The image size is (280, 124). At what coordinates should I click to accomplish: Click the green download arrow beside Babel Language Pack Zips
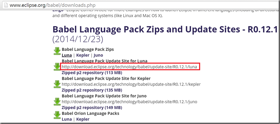click(57, 51)
